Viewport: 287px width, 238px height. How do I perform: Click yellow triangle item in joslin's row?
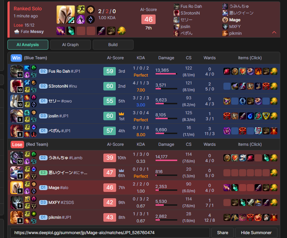(266, 116)
